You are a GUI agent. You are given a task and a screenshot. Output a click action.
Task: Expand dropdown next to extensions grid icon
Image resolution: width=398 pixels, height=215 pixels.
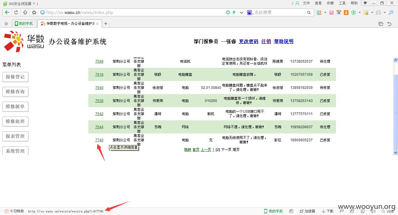point(325,13)
